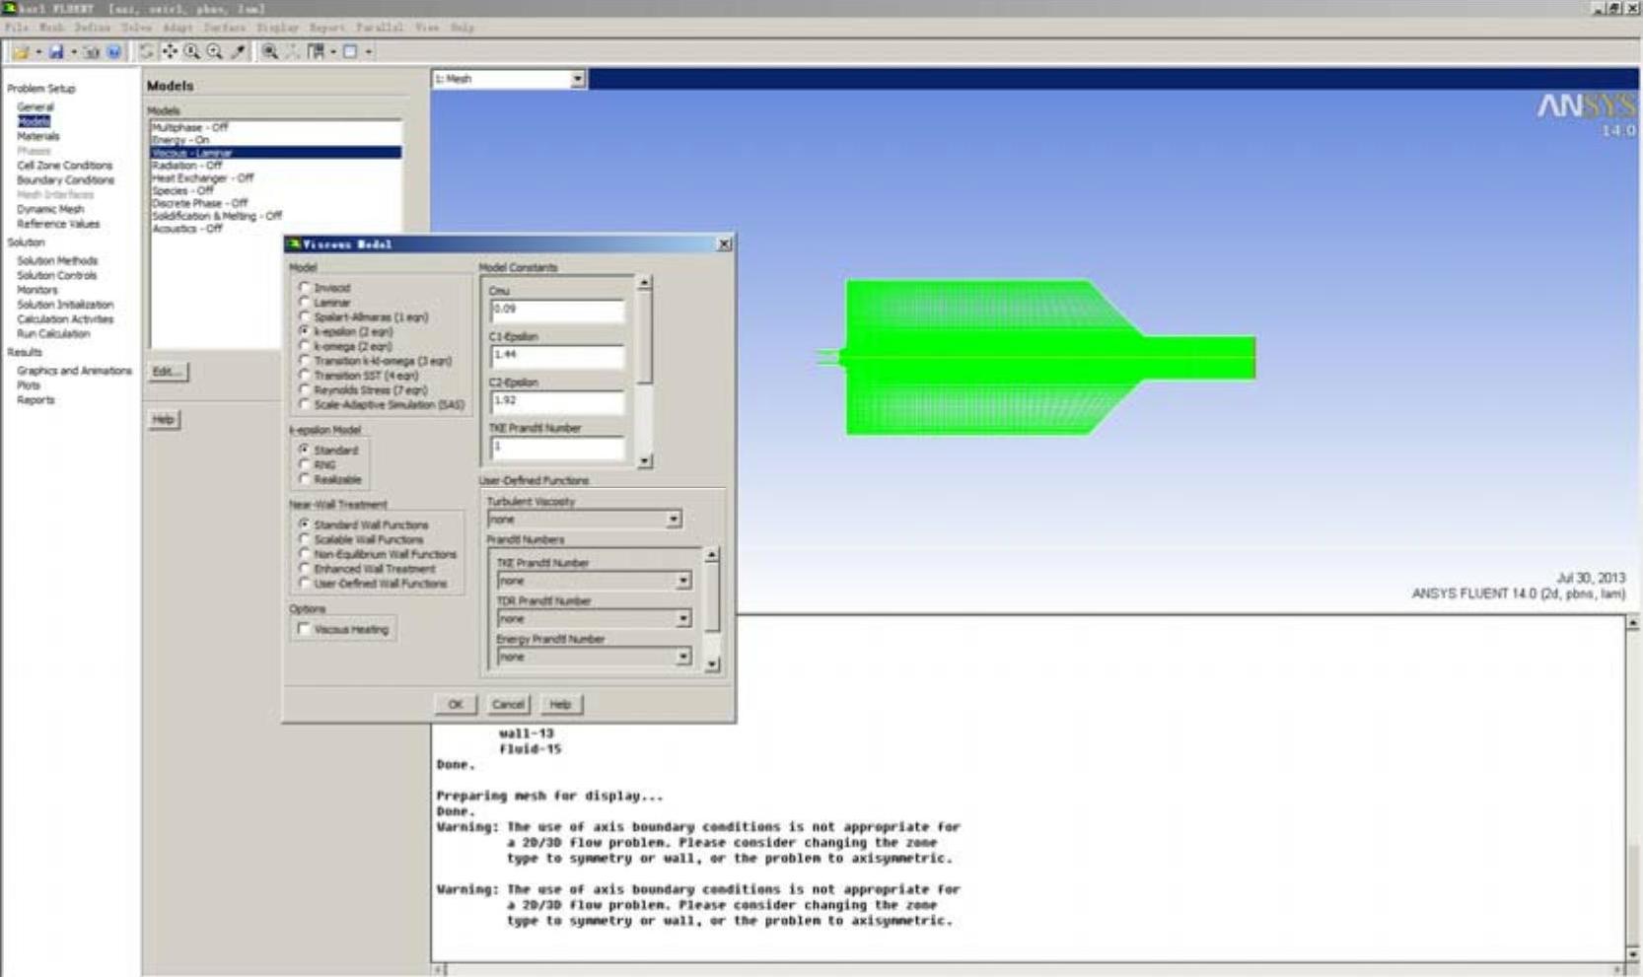Choose k-omega (2 eqn) model
The height and width of the screenshot is (977, 1643).
(304, 346)
